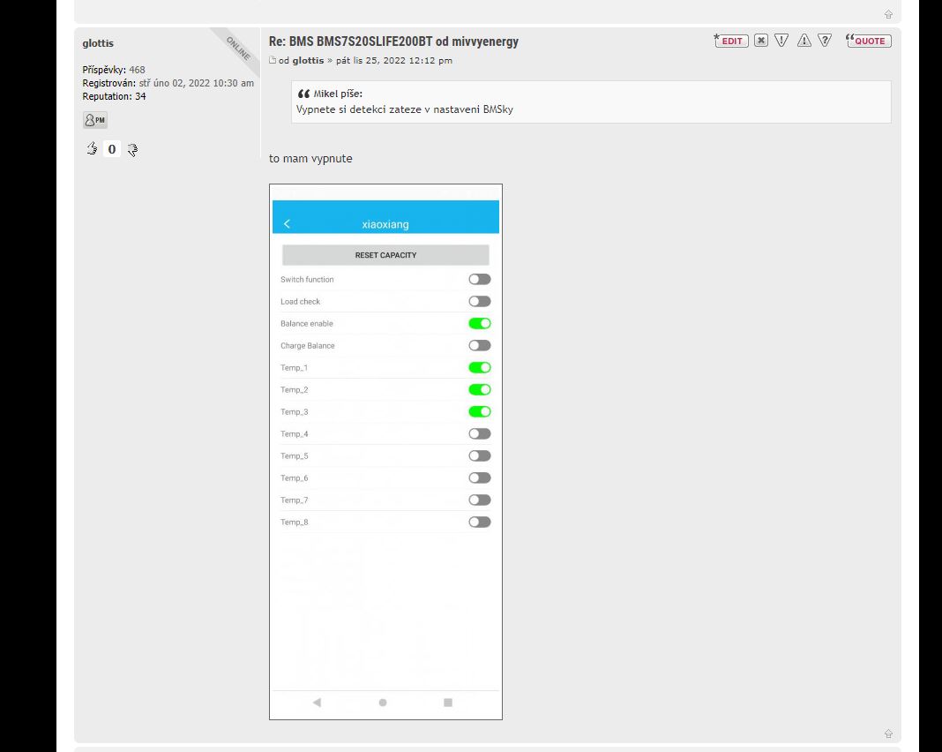Report this post via inverted exclamation triangle
942x752 pixels.
781,41
